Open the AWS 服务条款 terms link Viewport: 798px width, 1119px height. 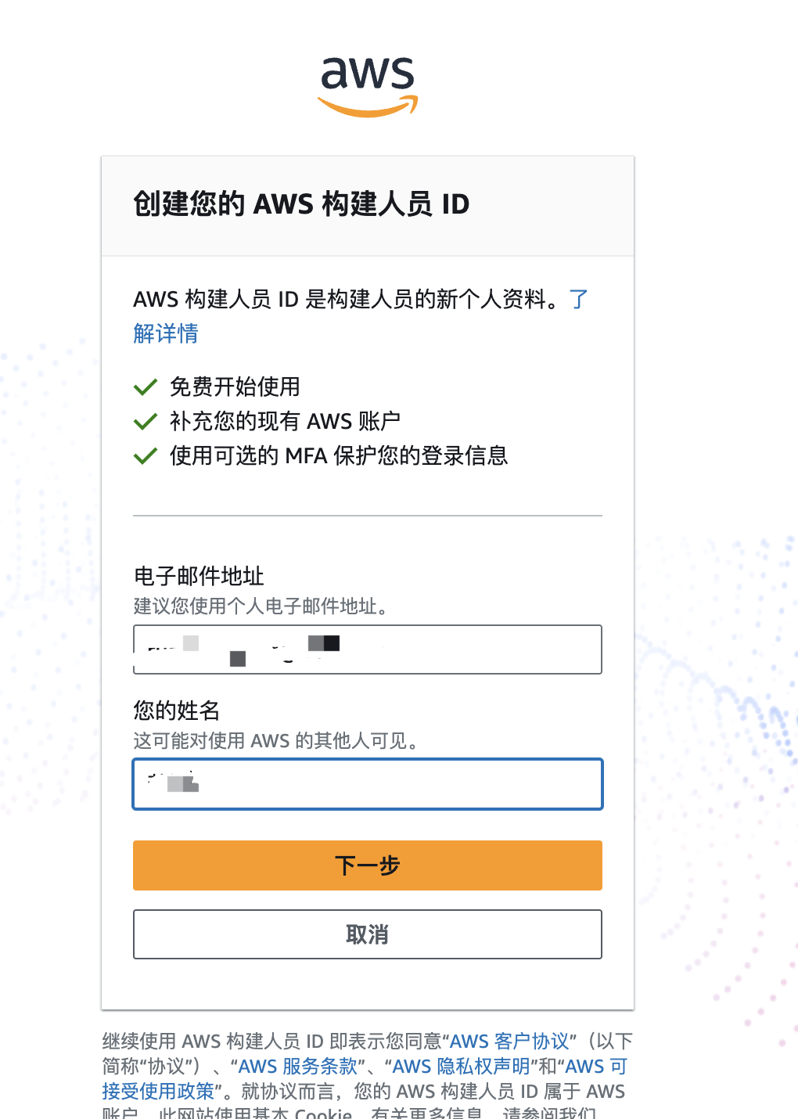point(301,1066)
